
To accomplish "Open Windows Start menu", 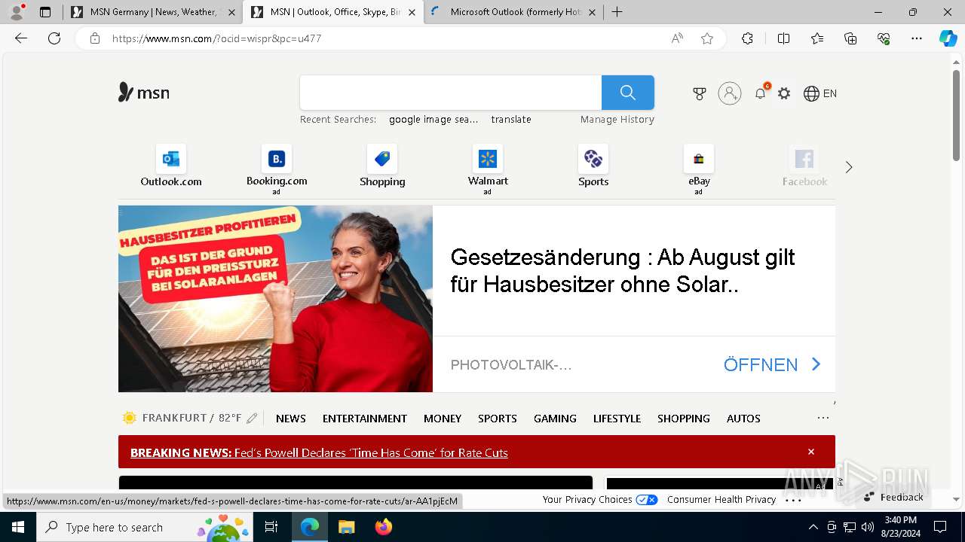I will [x=18, y=527].
